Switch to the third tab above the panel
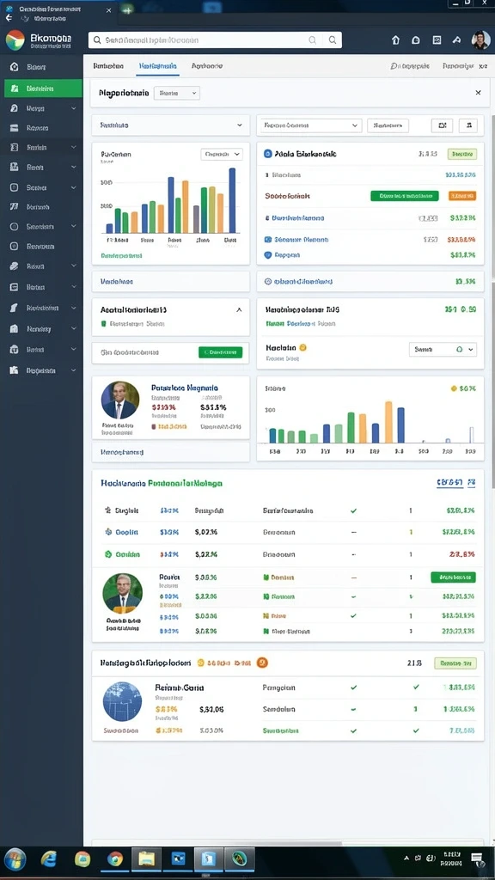Image resolution: width=495 pixels, height=880 pixels. tap(207, 65)
